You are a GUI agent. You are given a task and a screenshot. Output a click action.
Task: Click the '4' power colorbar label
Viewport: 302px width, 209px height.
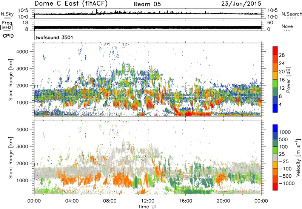tap(280, 105)
